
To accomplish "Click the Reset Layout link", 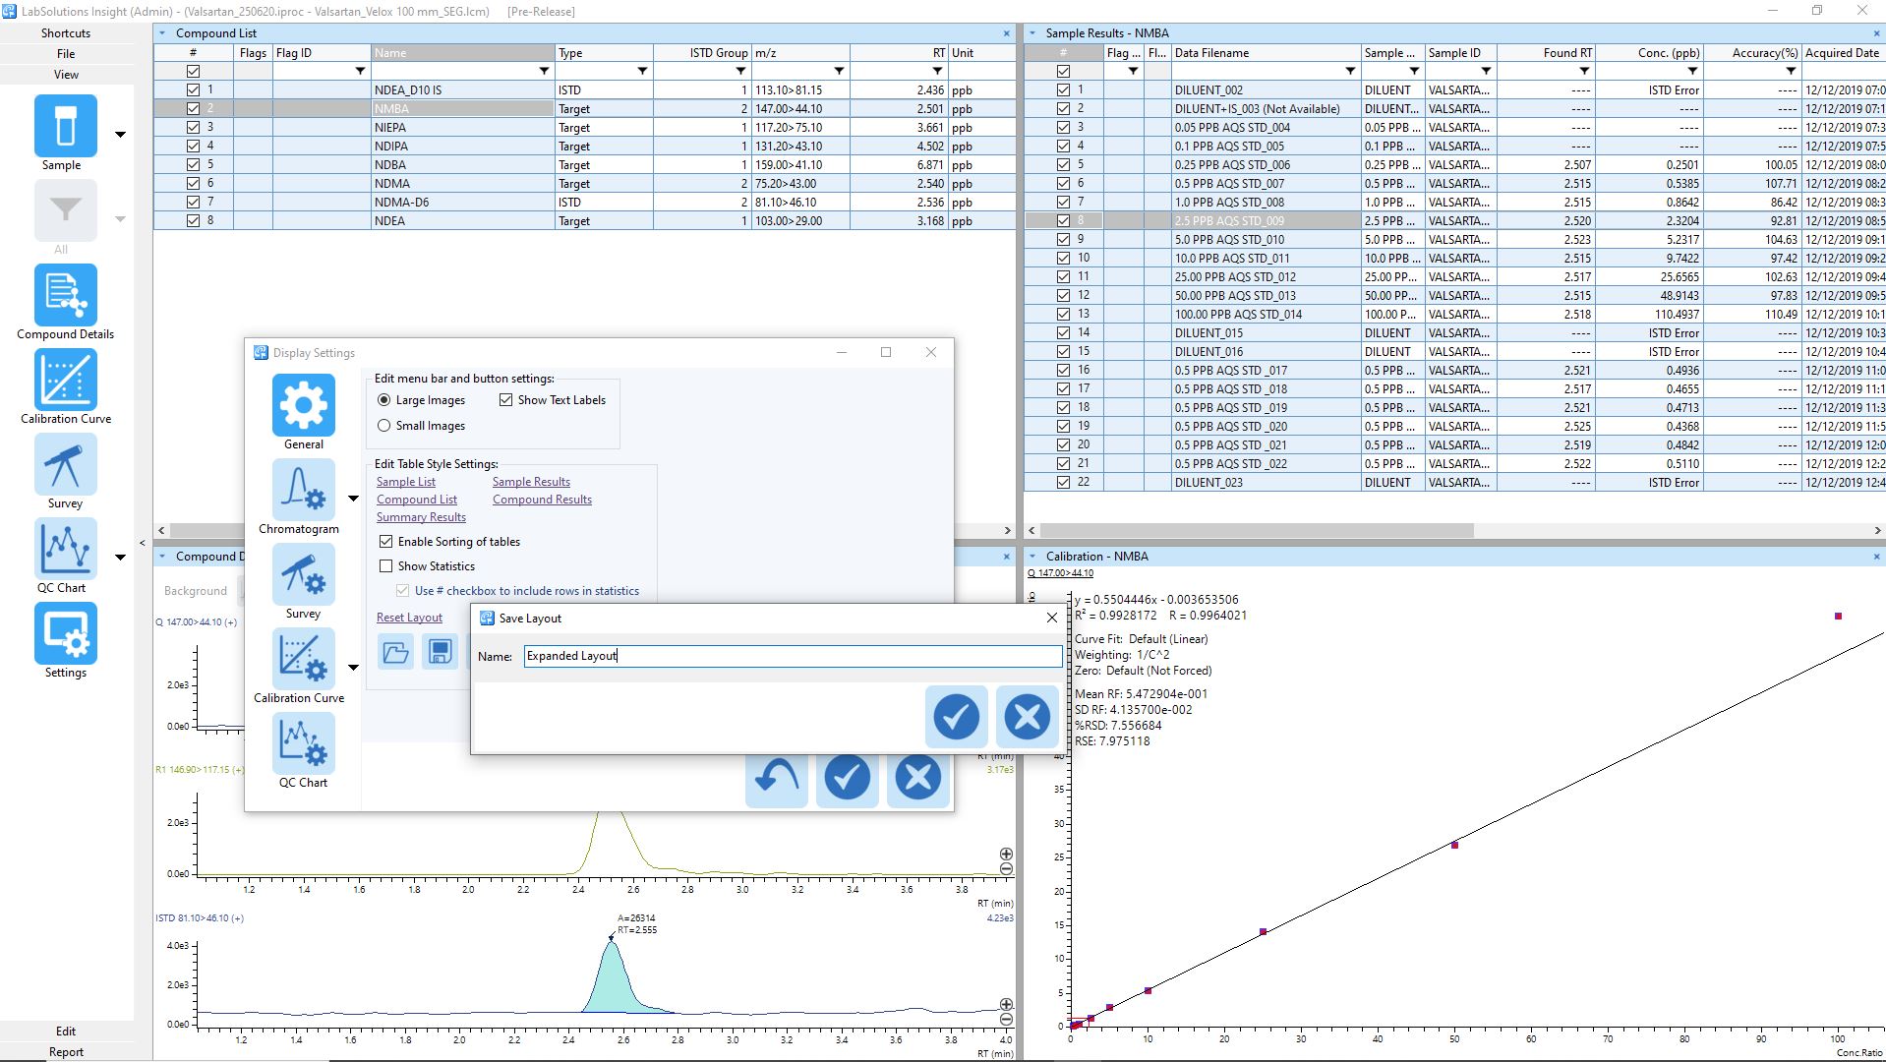I will pos(409,618).
